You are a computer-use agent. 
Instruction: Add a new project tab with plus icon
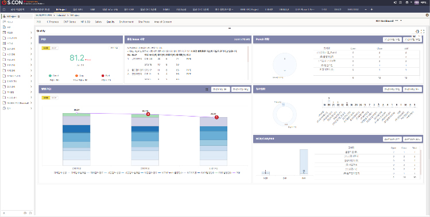(371, 9)
